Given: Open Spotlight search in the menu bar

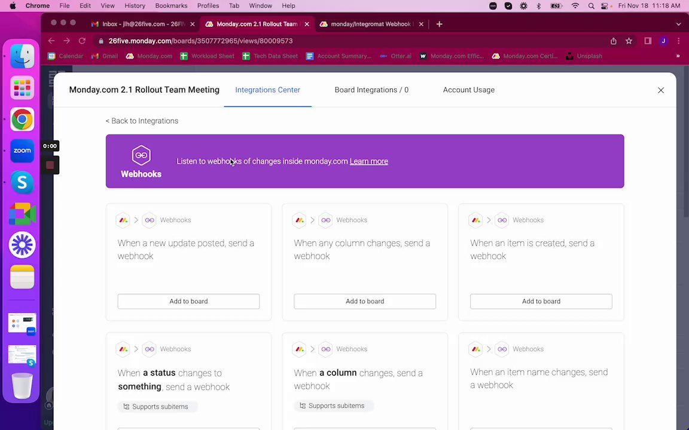Looking at the screenshot, I should (x=591, y=6).
